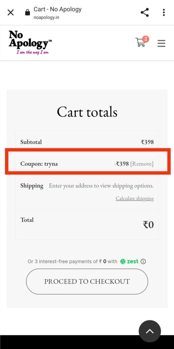Image resolution: width=174 pixels, height=349 pixels.
Task: Go to No Apology logo home
Action: point(30,42)
